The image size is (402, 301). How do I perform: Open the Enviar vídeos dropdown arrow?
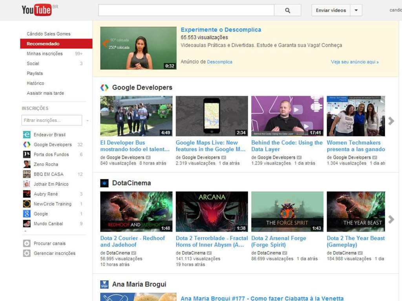click(356, 10)
